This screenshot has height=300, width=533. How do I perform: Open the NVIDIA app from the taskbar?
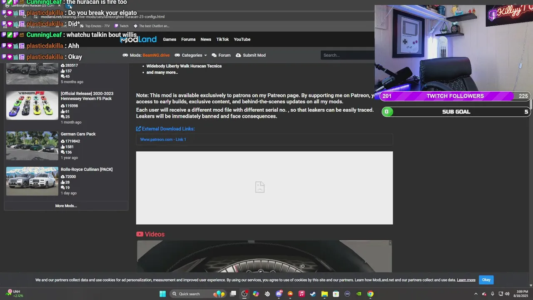359,294
